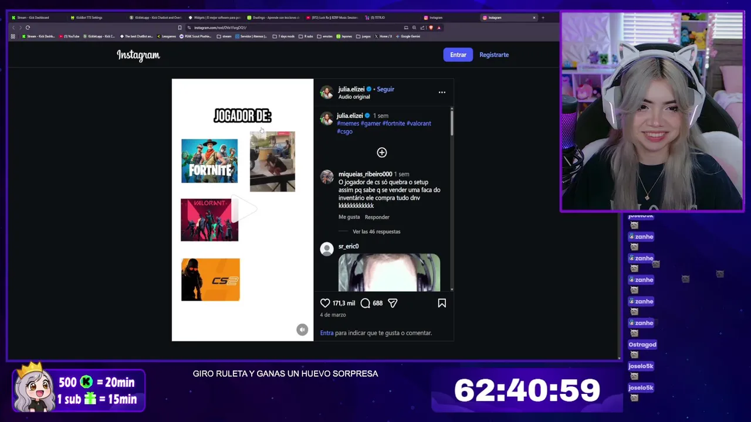Click the share icon in address bar
This screenshot has height=422, width=751.
pos(422,28)
